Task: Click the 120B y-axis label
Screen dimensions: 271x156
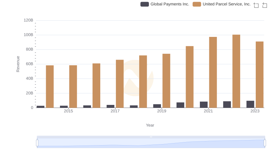Action: 28,20
